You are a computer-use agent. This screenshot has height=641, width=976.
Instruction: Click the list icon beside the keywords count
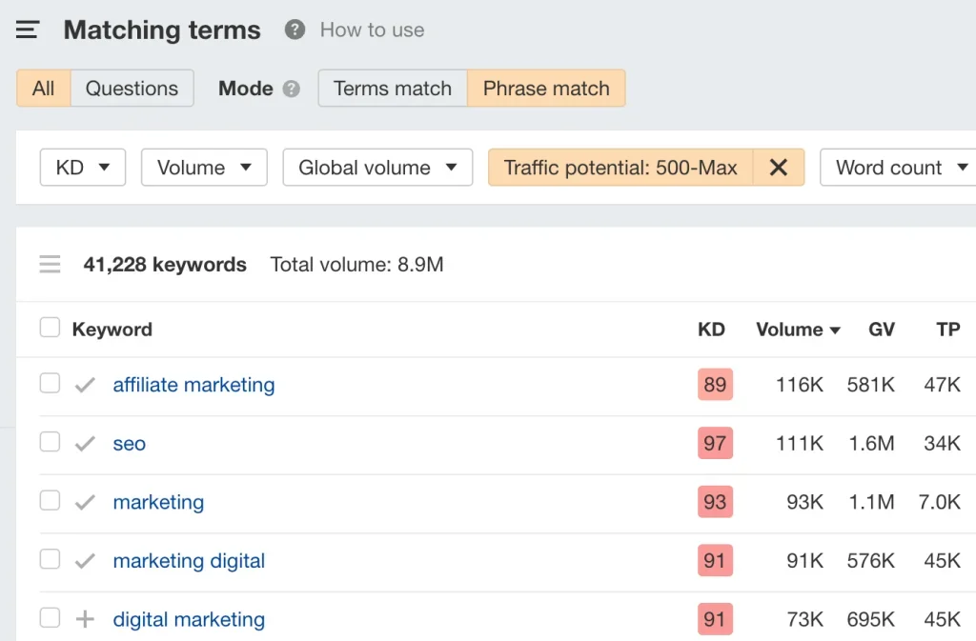[50, 264]
